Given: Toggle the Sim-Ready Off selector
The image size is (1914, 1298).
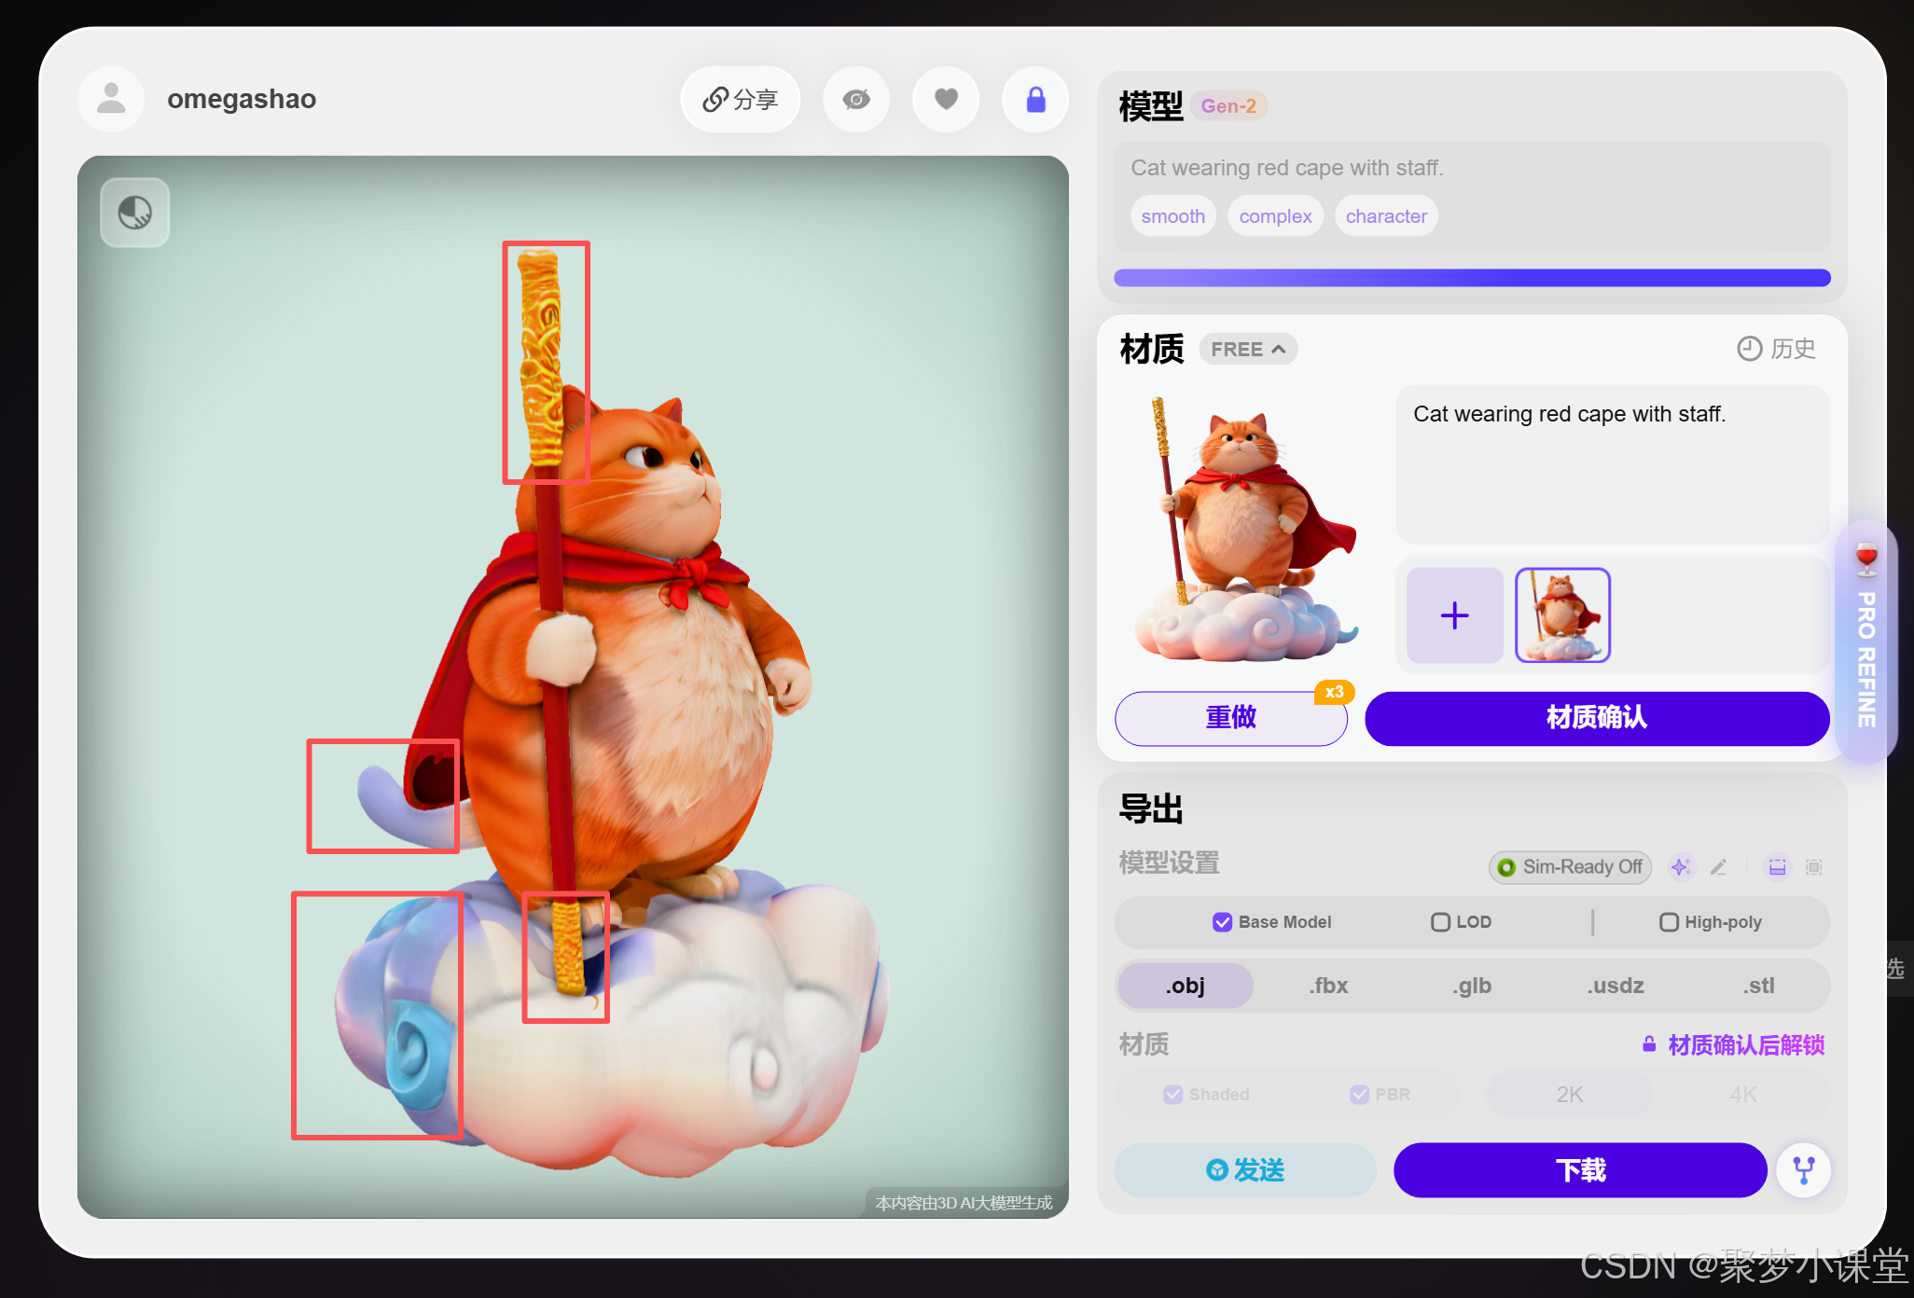Looking at the screenshot, I should click(x=1571, y=867).
